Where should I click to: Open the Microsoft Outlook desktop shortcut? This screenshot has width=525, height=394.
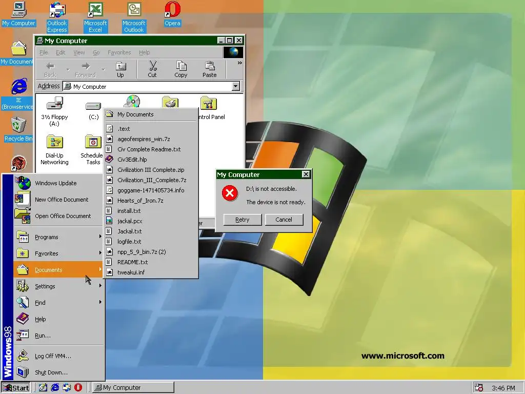click(x=134, y=17)
